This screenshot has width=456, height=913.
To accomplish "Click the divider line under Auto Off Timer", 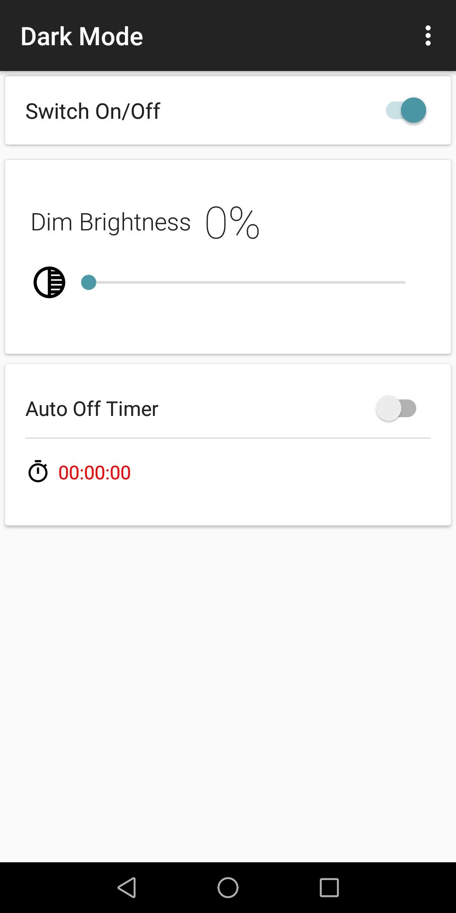I will coord(228,438).
